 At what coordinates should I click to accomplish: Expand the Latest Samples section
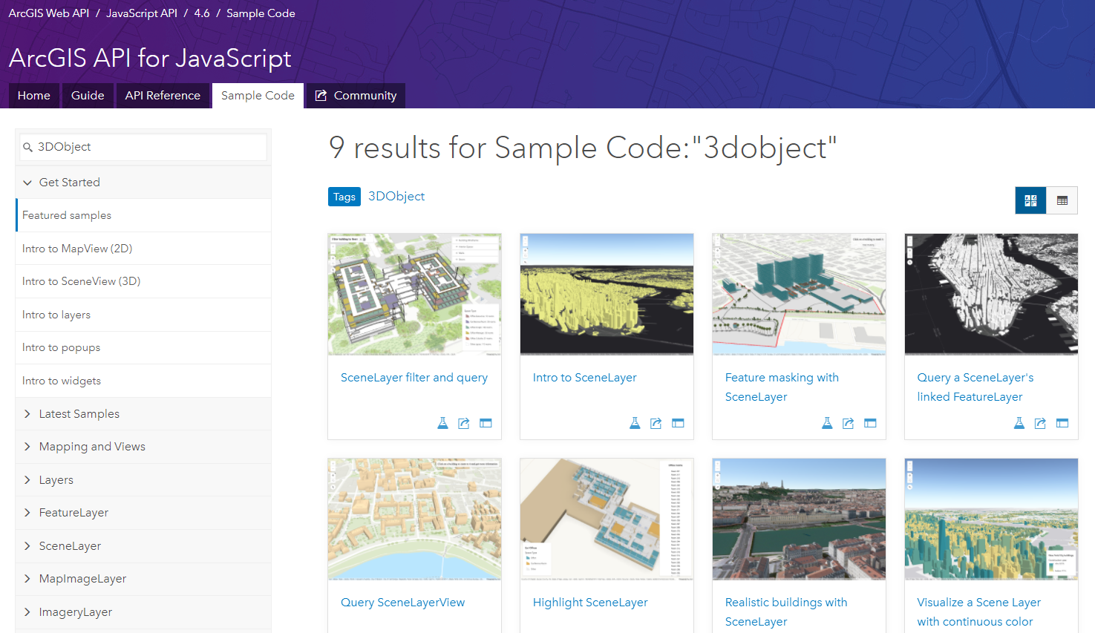(27, 414)
